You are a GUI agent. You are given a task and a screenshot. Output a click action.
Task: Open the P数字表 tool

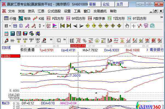pos(97,19)
